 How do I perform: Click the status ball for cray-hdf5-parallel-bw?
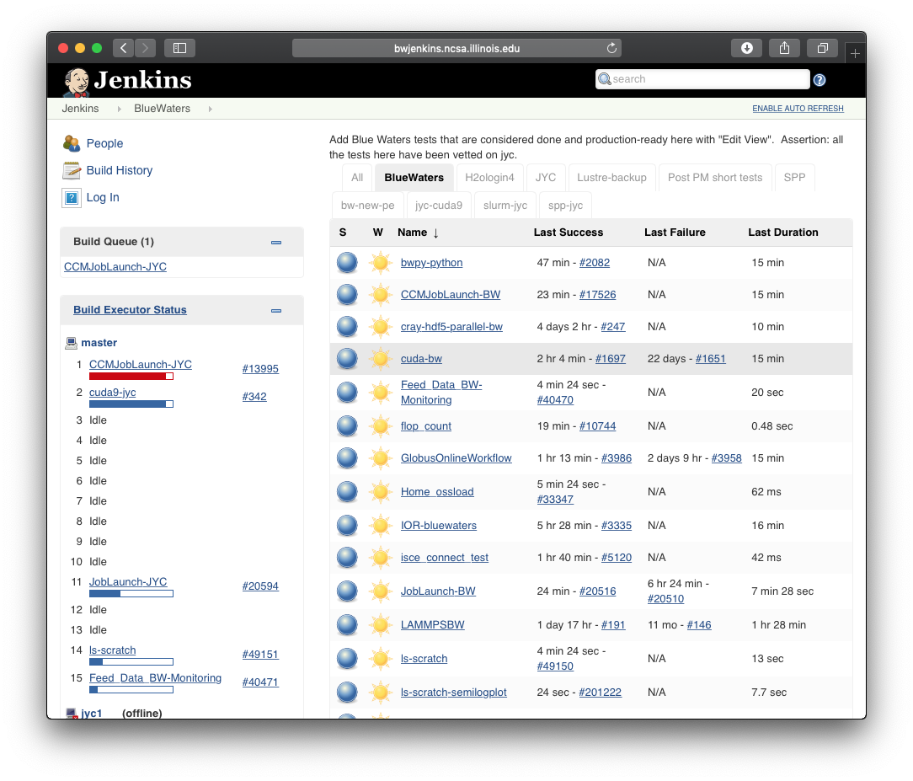click(347, 327)
